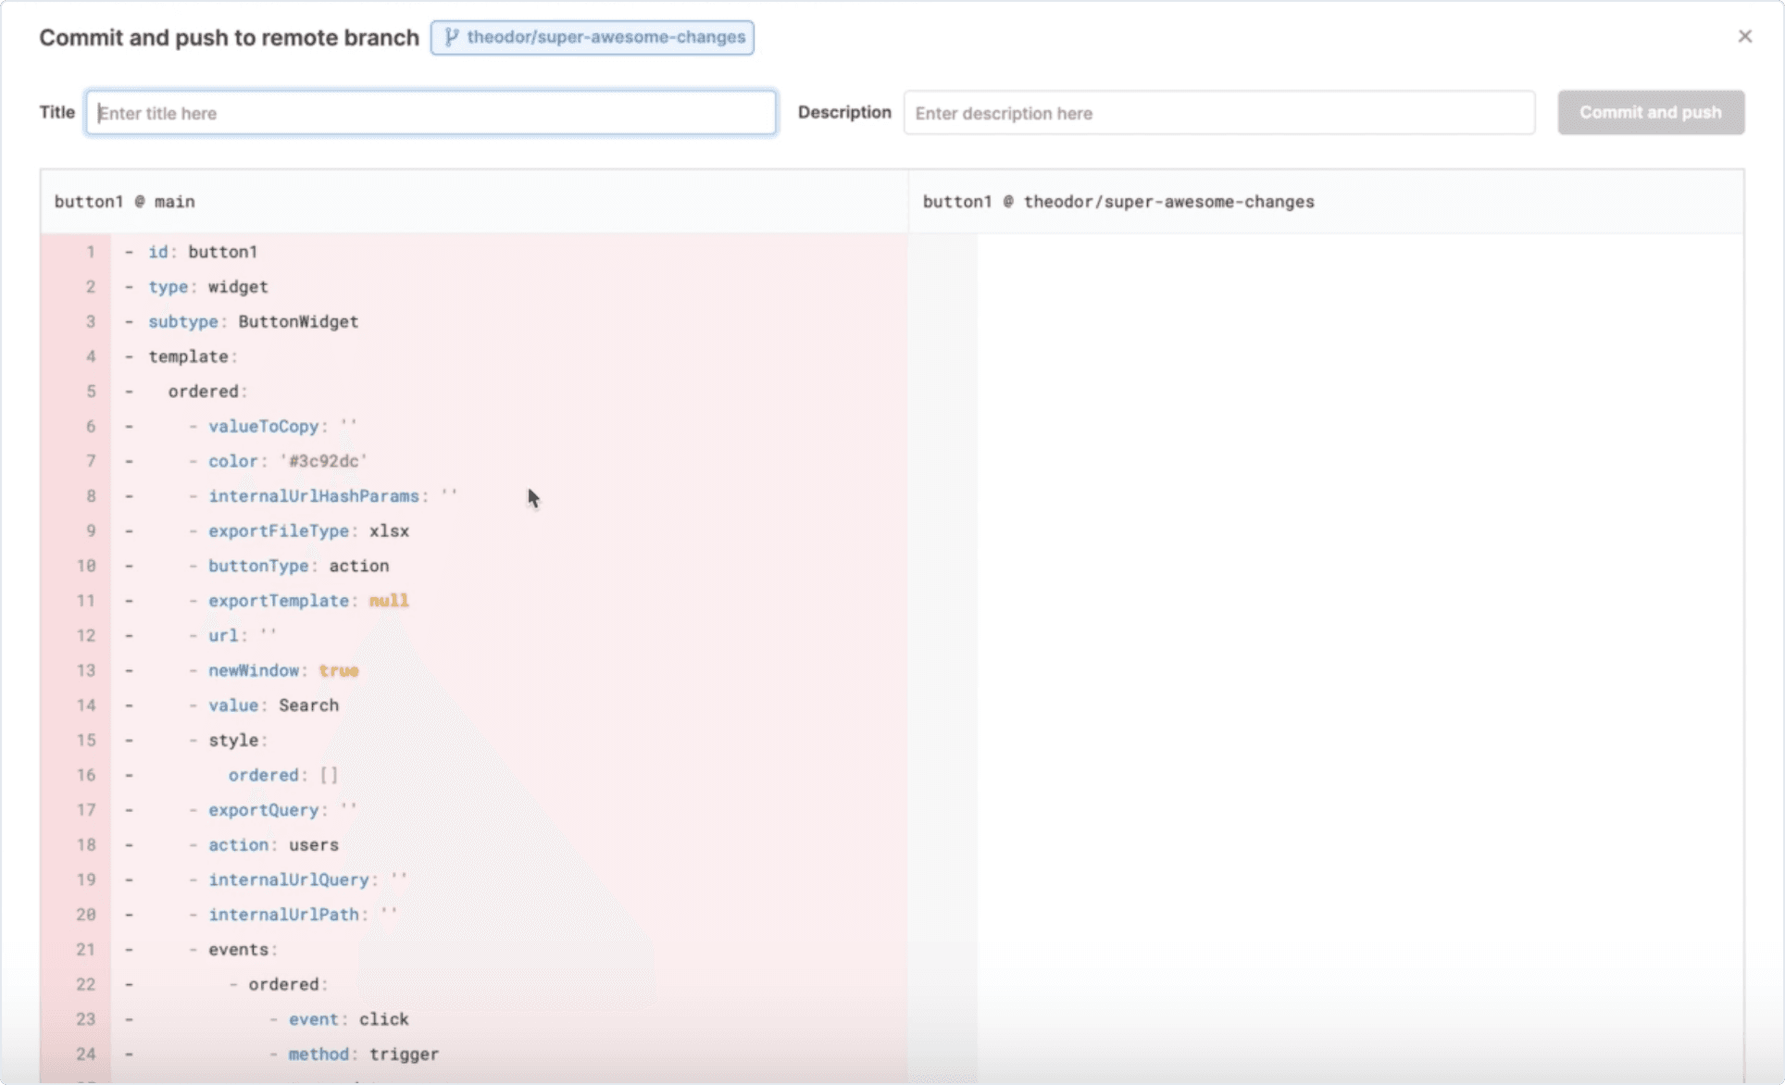Select the button1 @ main pane header

pos(125,201)
